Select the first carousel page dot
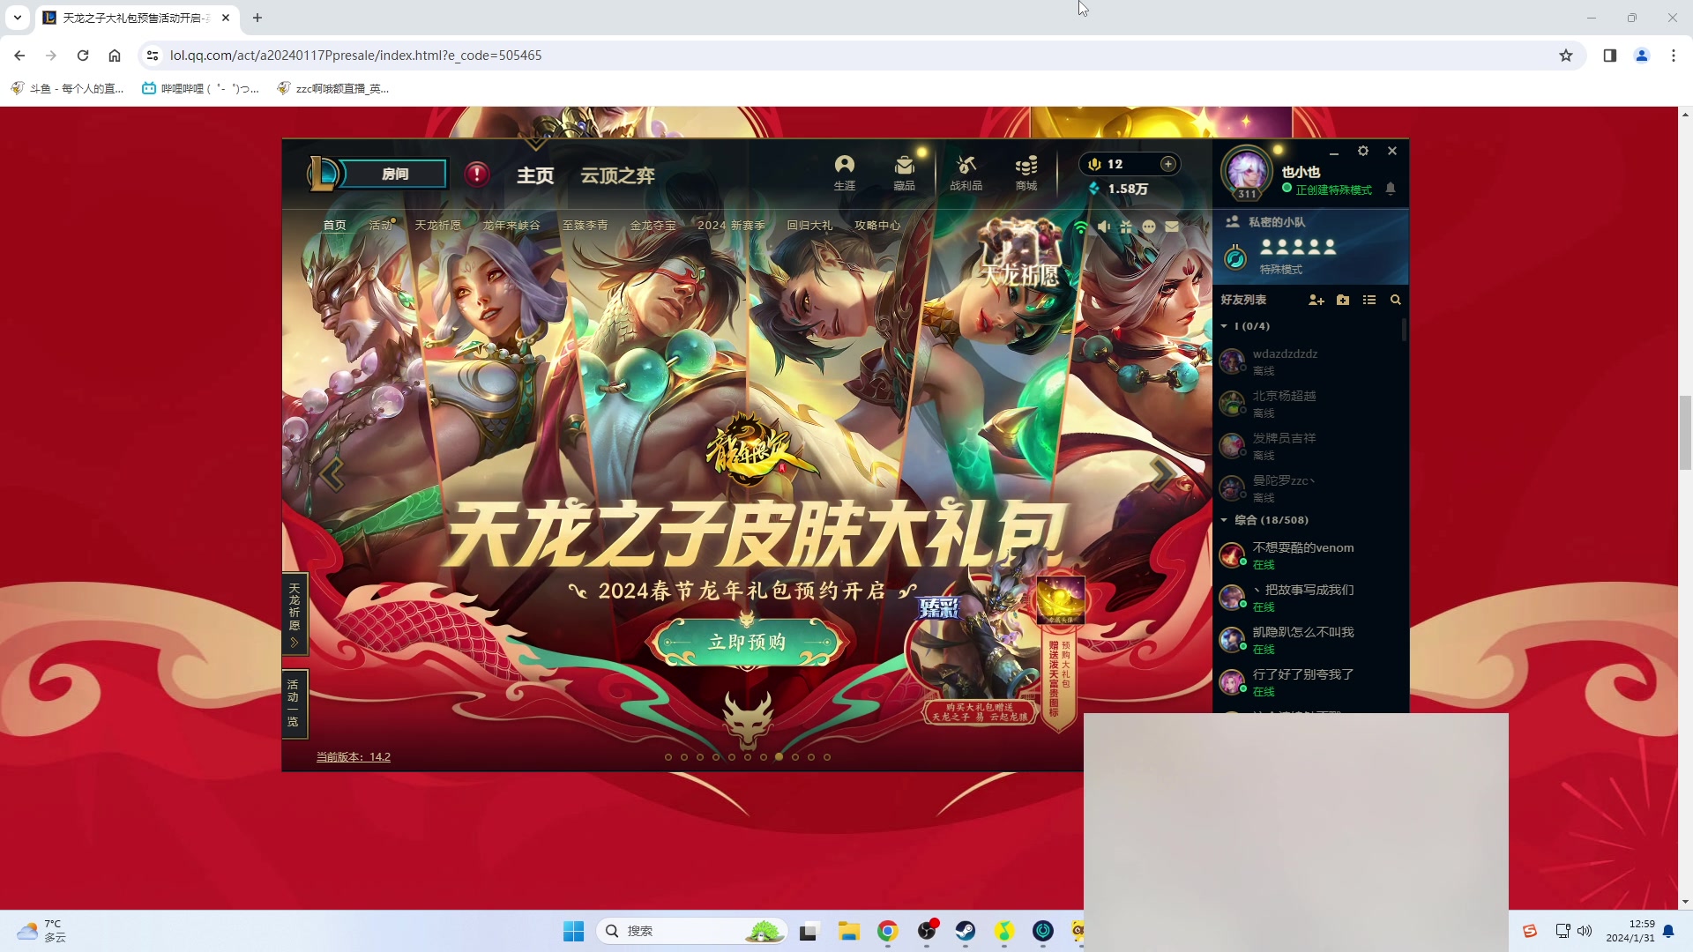 [668, 757]
